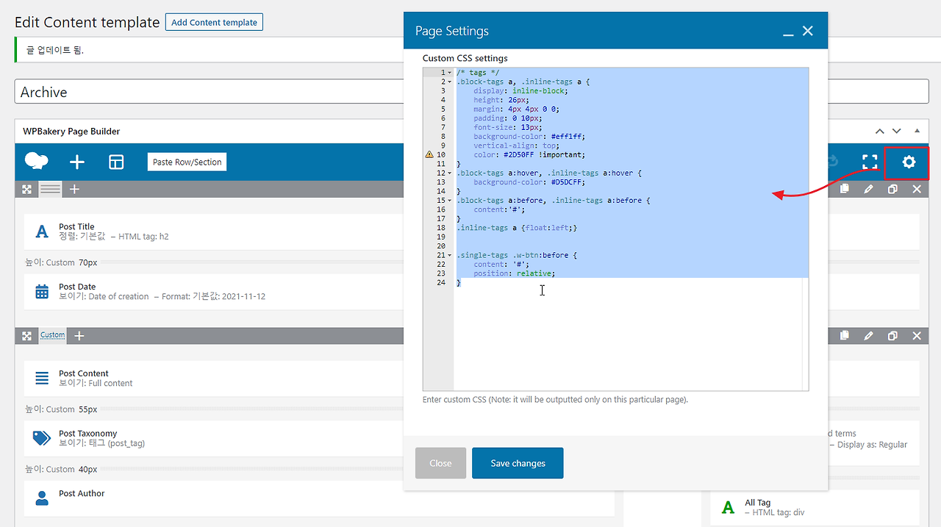Toggle WPBakery full screen mode icon
Viewport: 941px width, 527px height.
(x=870, y=162)
